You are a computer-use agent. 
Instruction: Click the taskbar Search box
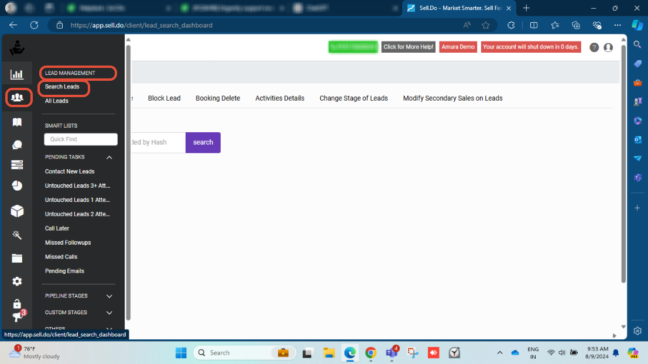pyautogui.click(x=245, y=353)
